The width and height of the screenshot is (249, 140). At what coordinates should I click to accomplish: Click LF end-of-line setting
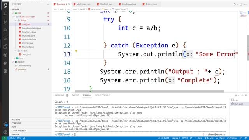click(x=191, y=138)
